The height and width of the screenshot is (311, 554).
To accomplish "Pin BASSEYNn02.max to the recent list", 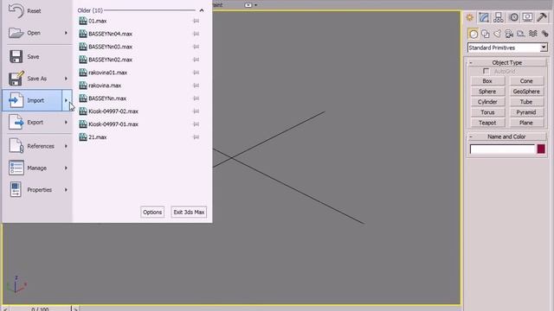I will pyautogui.click(x=196, y=60).
